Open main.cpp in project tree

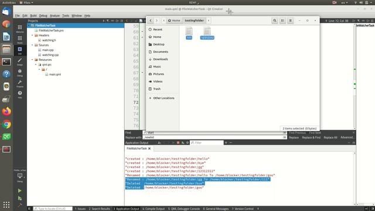point(48,50)
